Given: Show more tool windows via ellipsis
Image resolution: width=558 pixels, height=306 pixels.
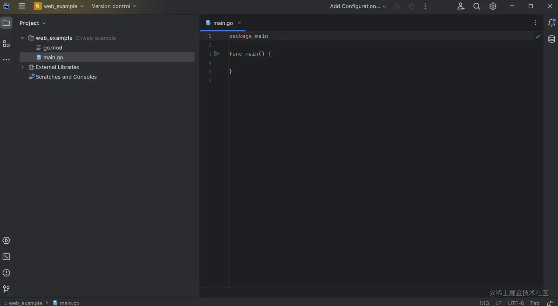Looking at the screenshot, I should point(6,60).
